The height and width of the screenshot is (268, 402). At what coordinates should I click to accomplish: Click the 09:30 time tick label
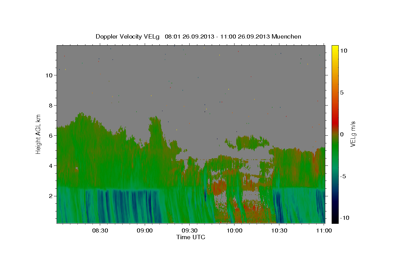(190, 231)
